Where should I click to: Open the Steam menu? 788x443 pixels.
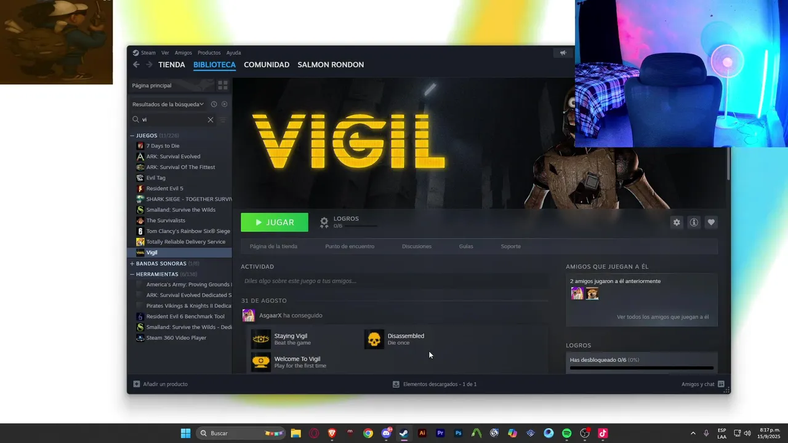click(x=148, y=53)
